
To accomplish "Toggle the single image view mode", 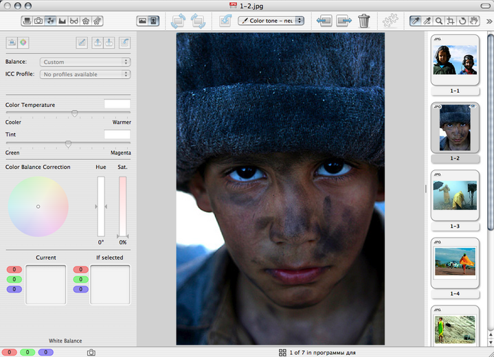I will [x=154, y=21].
